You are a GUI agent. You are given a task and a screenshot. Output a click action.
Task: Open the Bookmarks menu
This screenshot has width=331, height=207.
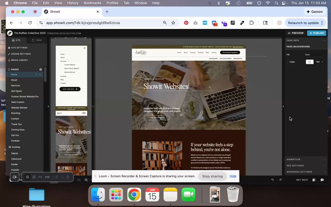(x=93, y=3)
